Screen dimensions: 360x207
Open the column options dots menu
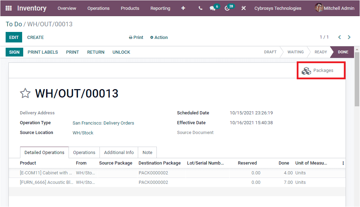343,163
